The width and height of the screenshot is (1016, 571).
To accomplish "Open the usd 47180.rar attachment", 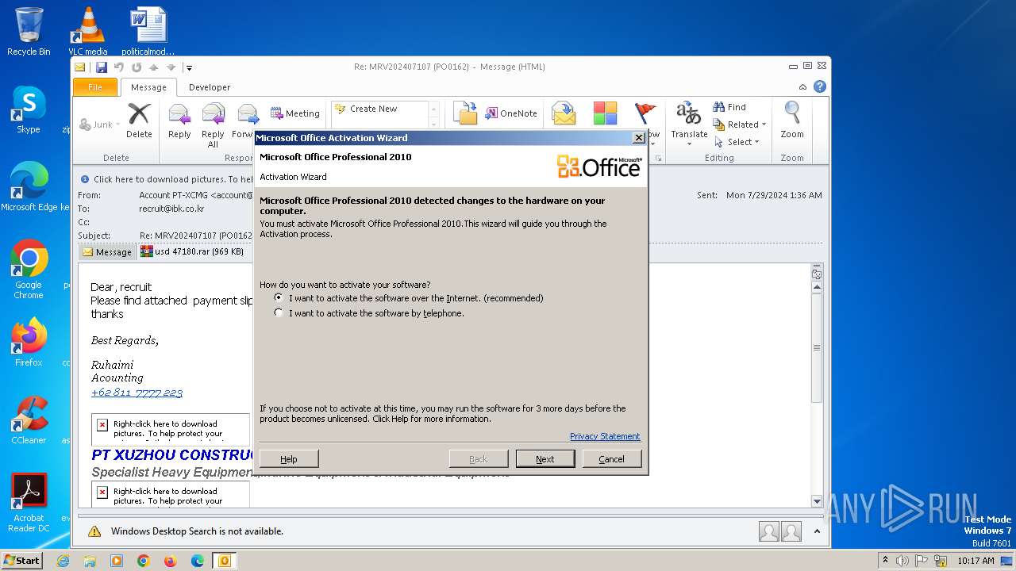I will click(192, 251).
